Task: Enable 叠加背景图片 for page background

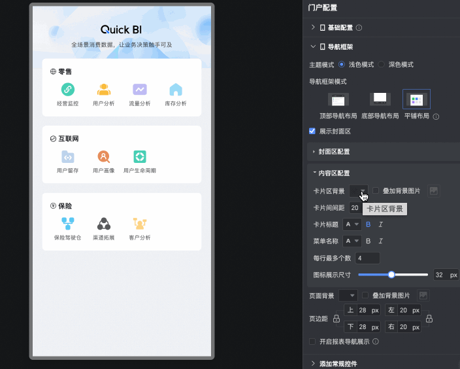Action: 365,295
